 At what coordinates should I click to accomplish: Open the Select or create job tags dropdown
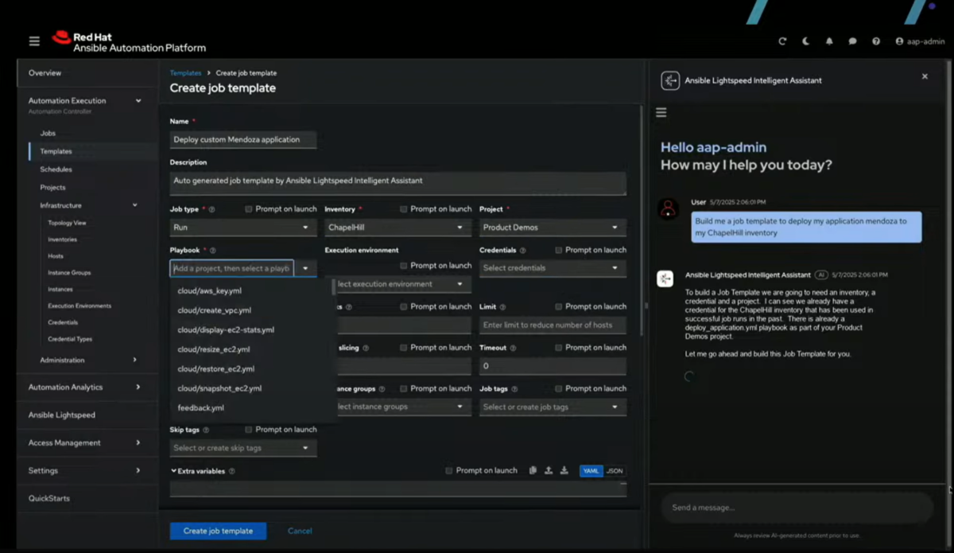[x=553, y=407]
